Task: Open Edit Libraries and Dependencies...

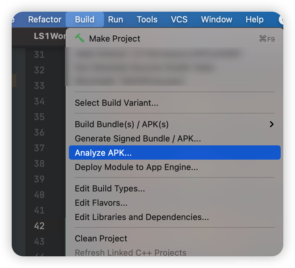Action: click(x=175, y=217)
